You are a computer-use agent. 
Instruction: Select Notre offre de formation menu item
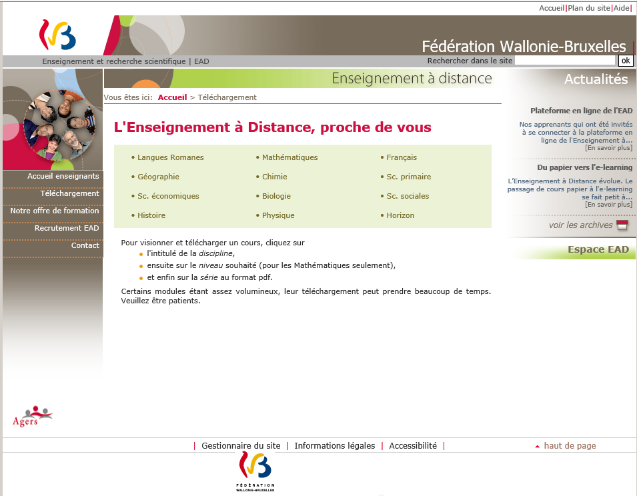point(54,211)
